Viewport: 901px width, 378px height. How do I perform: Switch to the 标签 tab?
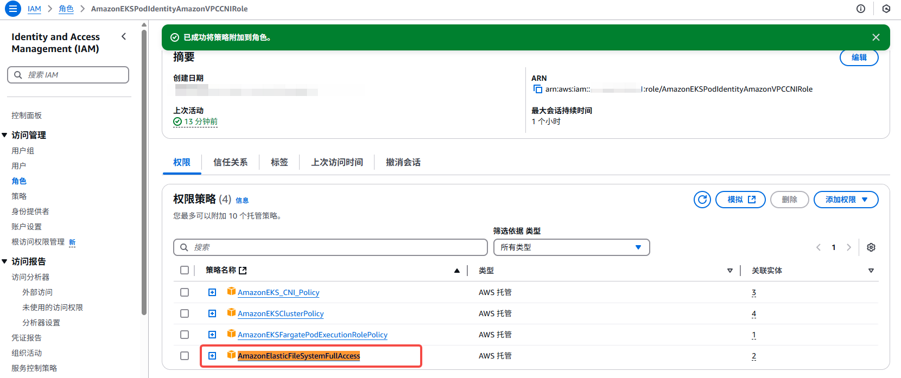[x=280, y=162]
